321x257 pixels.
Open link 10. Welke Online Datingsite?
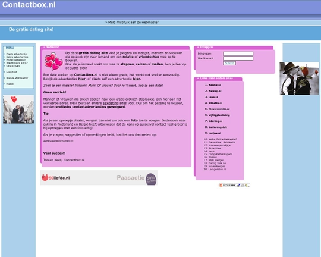[x=222, y=139]
